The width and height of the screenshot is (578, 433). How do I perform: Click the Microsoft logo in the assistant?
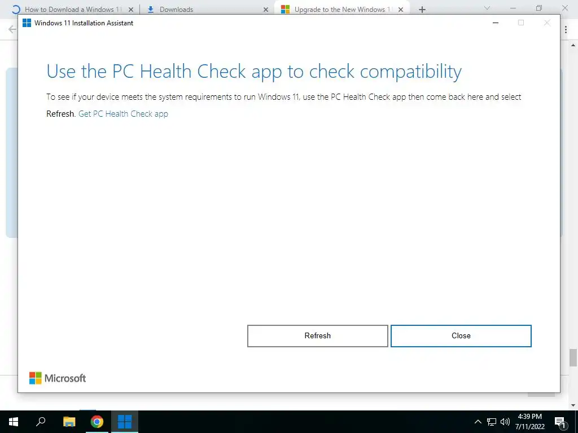(x=58, y=378)
